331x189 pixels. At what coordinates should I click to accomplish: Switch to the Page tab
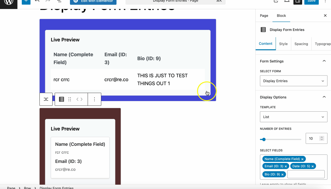point(264,16)
